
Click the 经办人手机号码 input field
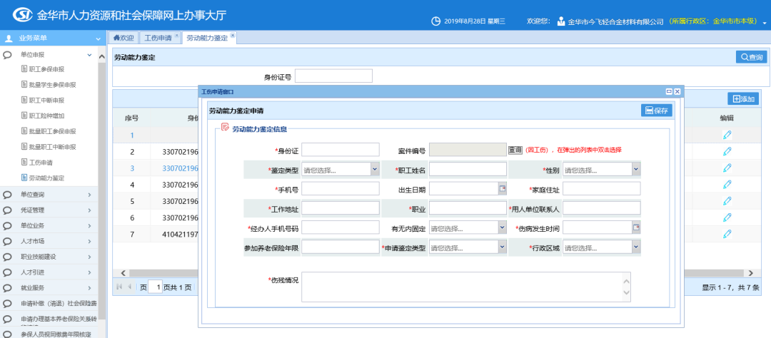pos(341,227)
